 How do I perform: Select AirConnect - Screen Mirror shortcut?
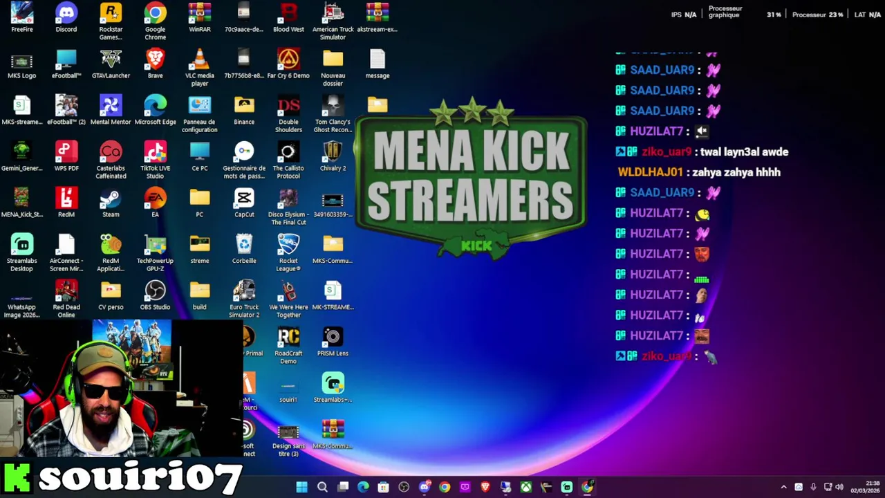tap(66, 253)
